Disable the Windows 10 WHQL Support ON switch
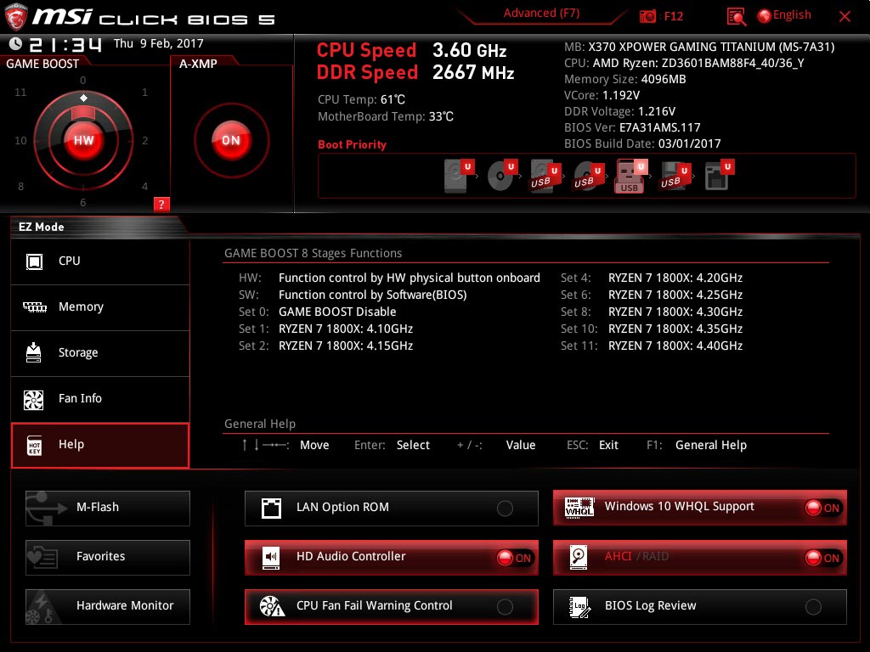870x652 pixels. pos(822,508)
